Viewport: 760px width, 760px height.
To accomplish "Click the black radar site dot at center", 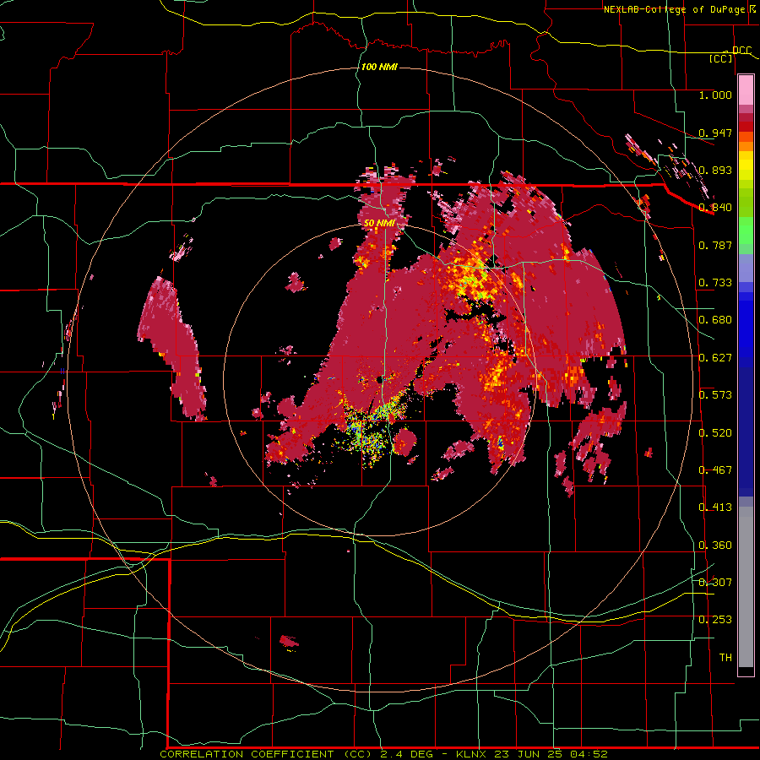I will (378, 381).
